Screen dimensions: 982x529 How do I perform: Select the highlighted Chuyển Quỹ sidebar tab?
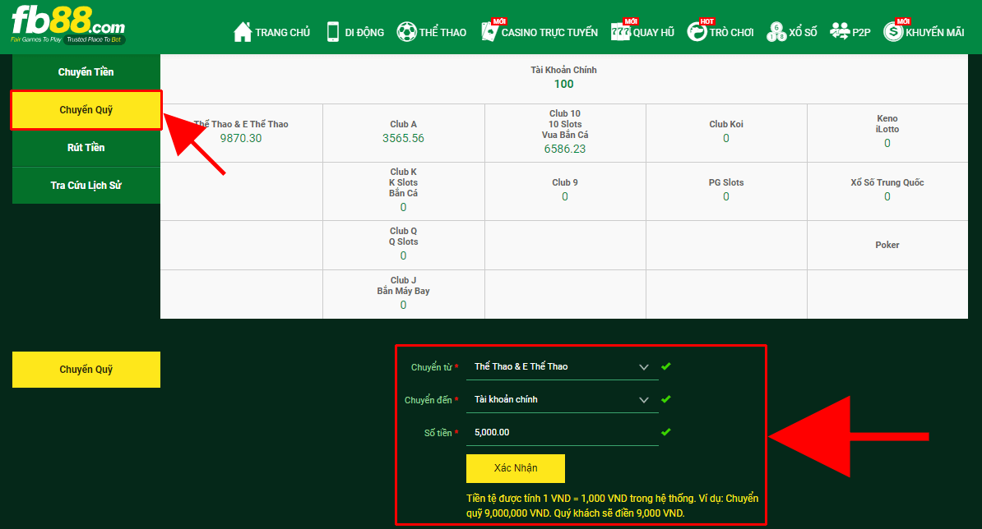(x=86, y=110)
